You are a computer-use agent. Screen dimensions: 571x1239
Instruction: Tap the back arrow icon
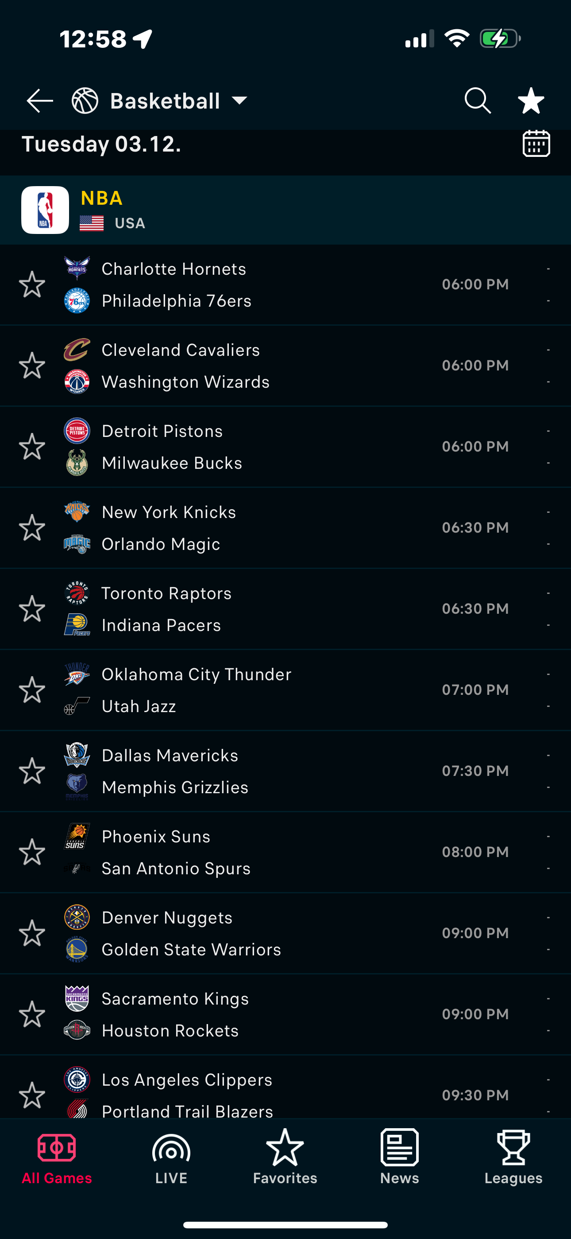(39, 101)
